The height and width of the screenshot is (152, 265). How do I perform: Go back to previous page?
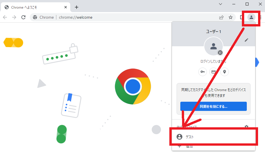point(5,17)
